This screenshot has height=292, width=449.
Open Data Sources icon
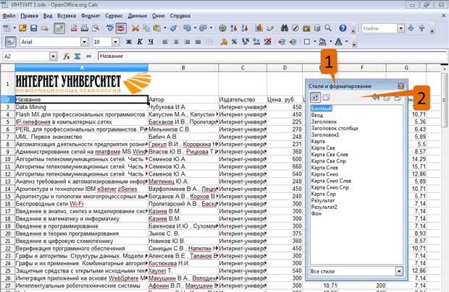(317, 28)
